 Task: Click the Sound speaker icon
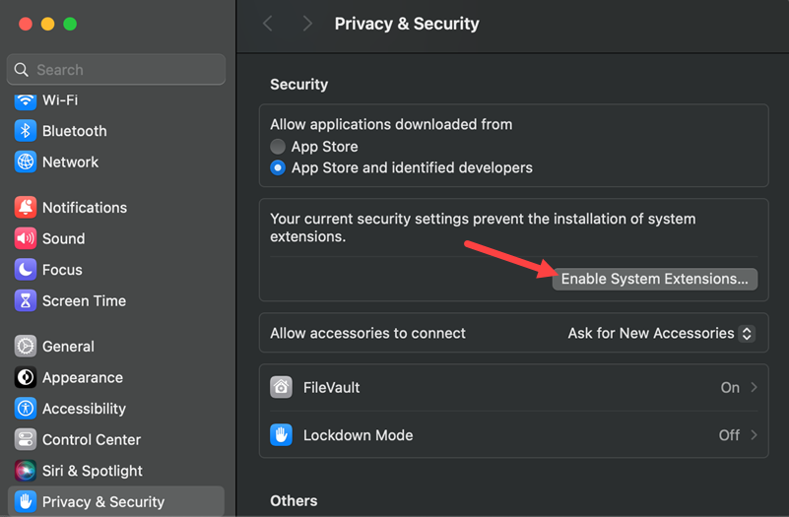[x=26, y=238]
